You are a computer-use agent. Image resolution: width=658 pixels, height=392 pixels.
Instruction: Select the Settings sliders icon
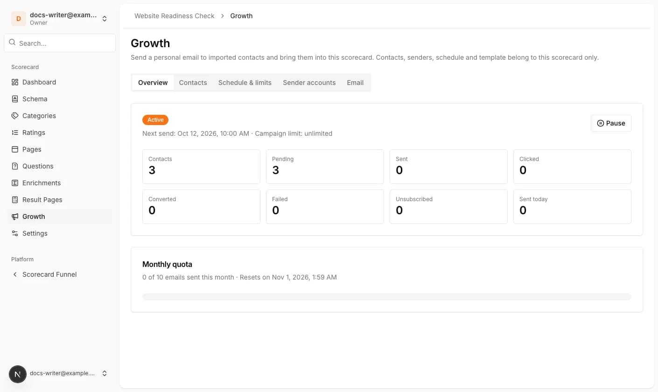click(15, 233)
